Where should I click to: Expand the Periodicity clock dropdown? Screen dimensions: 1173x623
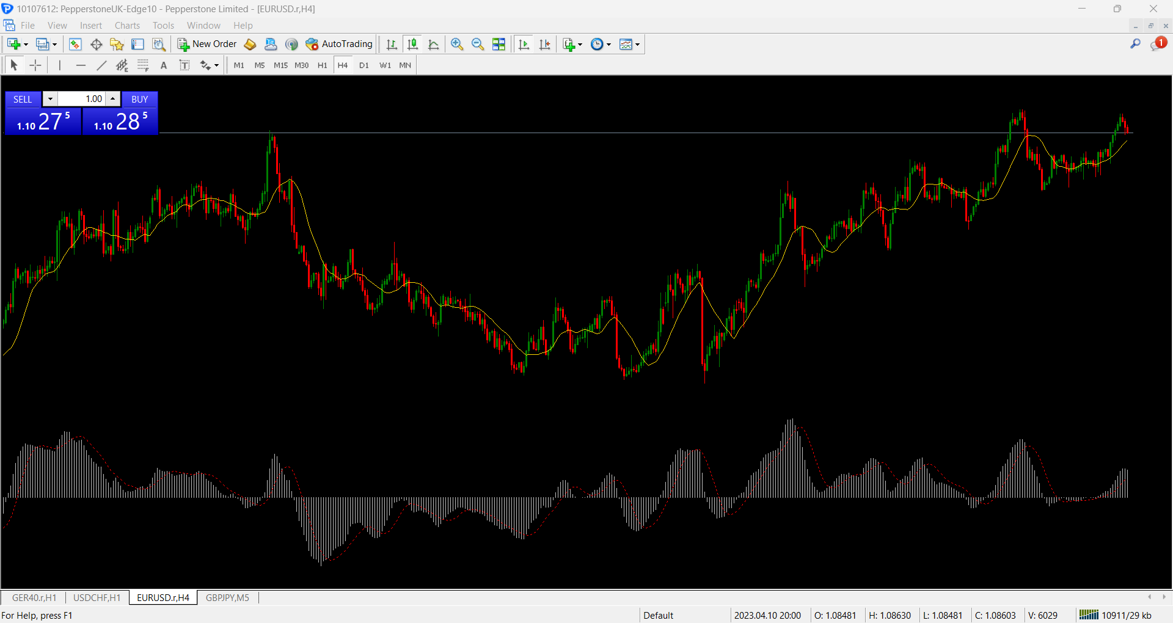pos(608,45)
